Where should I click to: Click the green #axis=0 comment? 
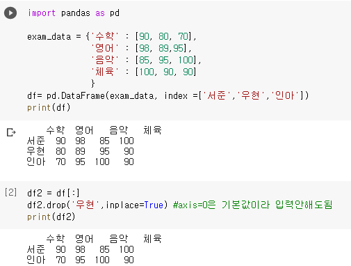click(253, 205)
